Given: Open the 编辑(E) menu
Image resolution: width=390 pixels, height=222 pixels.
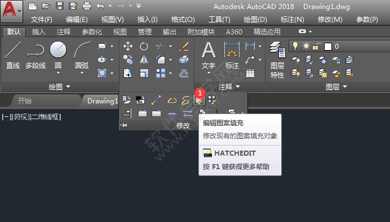Looking at the screenshot, I should (77, 20).
